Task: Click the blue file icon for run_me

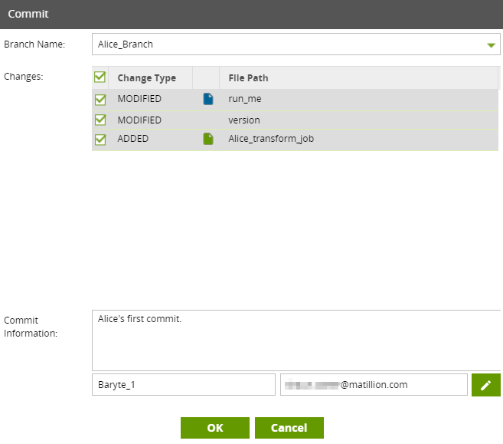Action: pyautogui.click(x=208, y=99)
